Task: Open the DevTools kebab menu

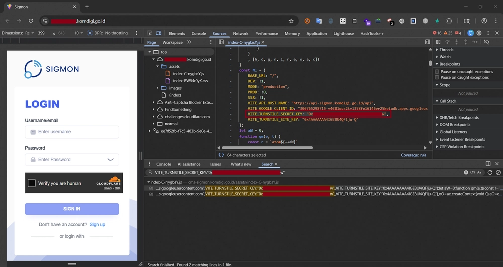Action: coord(488,33)
